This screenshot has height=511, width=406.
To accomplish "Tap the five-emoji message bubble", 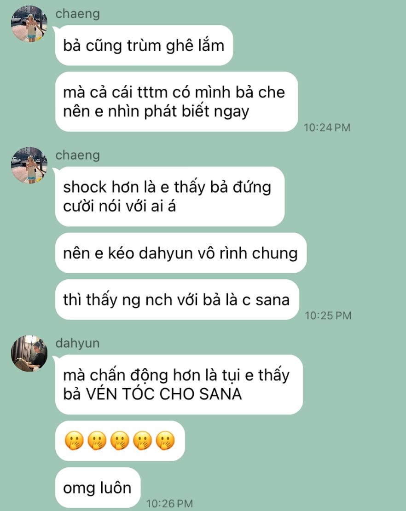I will tap(120, 441).
